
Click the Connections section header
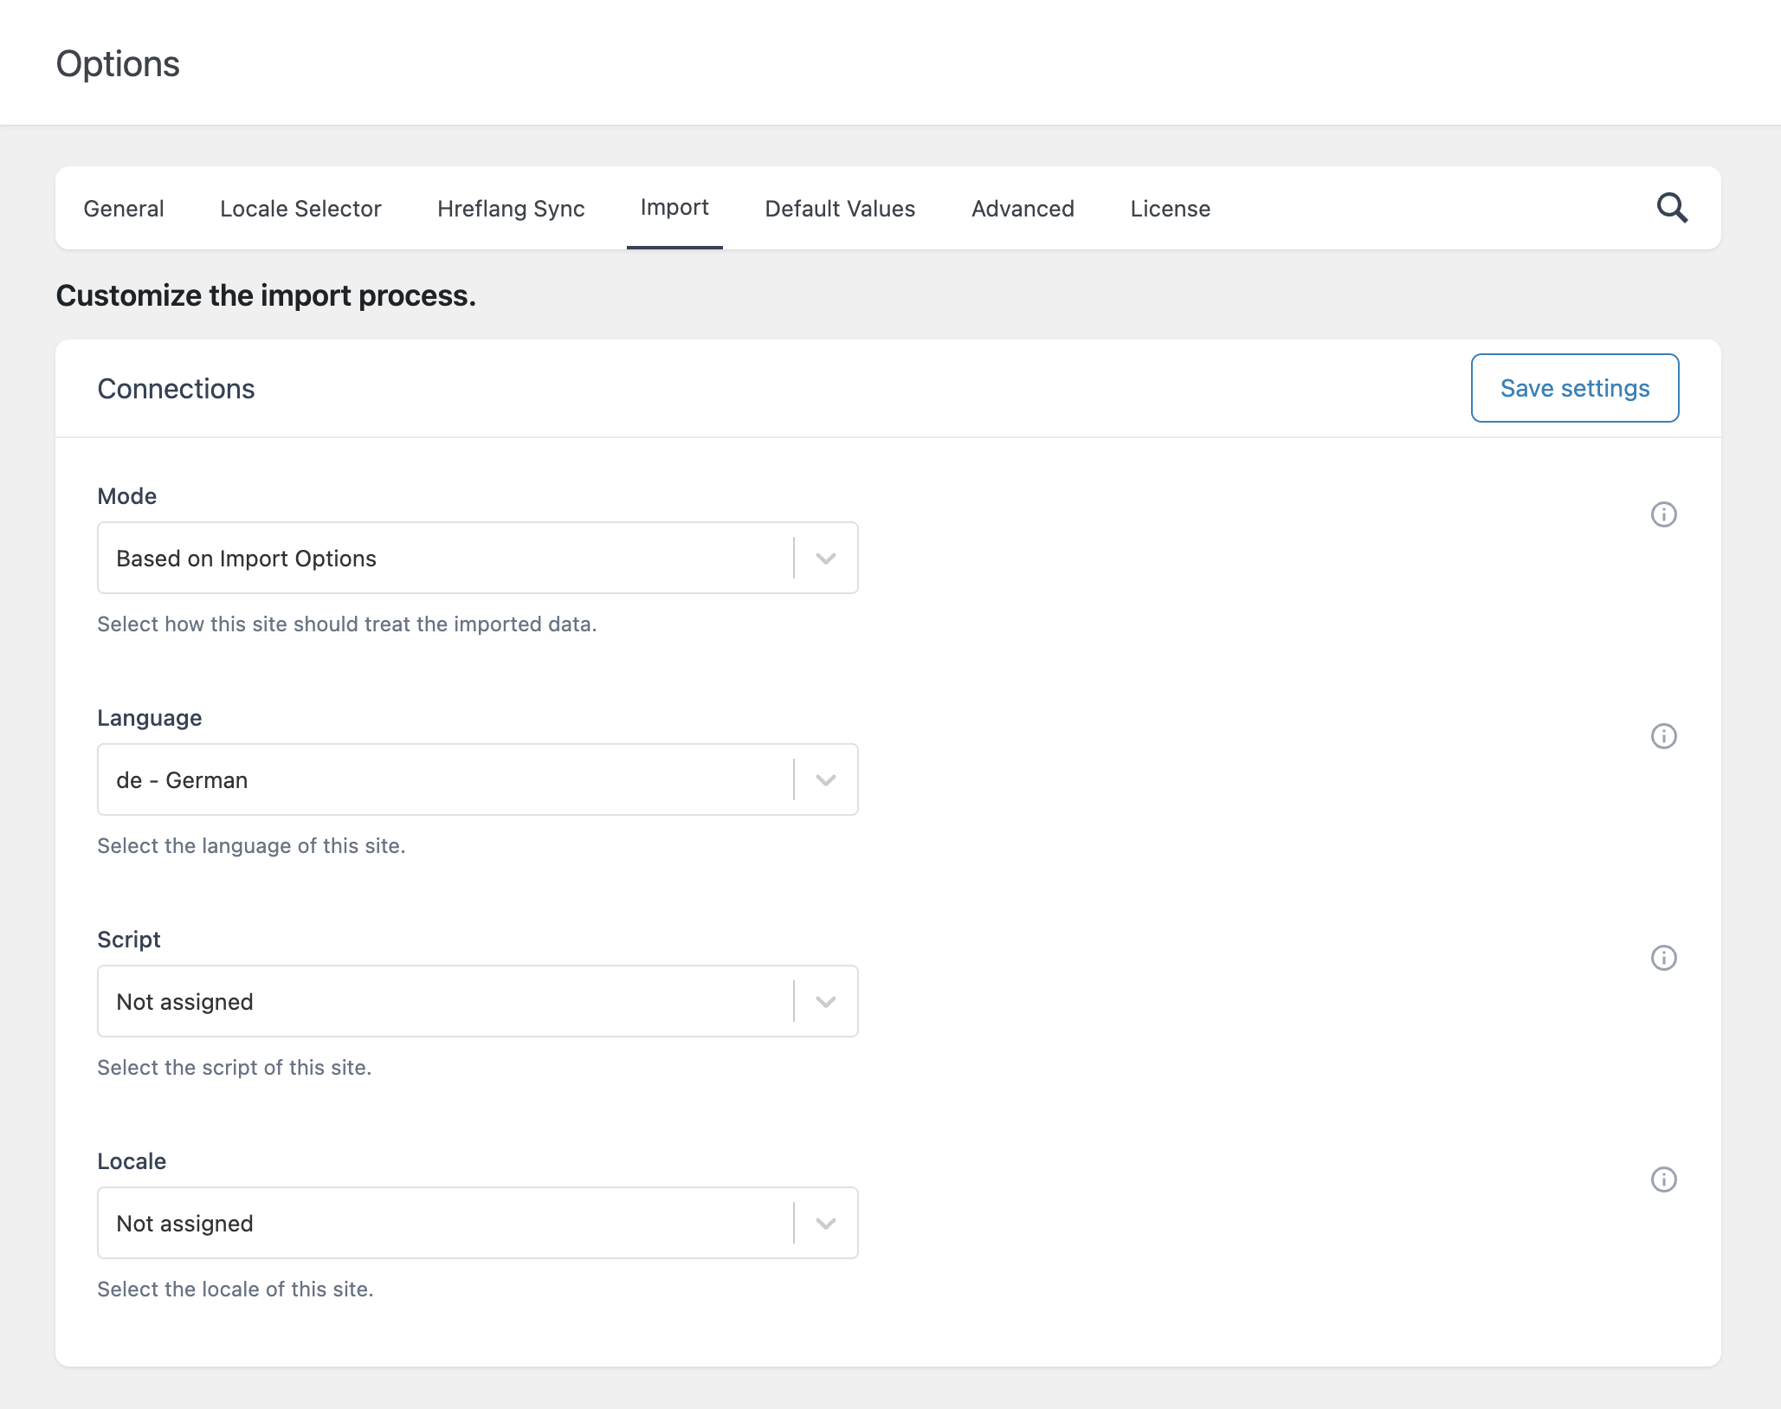(176, 387)
